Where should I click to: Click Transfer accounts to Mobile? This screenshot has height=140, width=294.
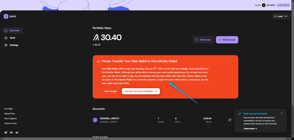point(141,91)
